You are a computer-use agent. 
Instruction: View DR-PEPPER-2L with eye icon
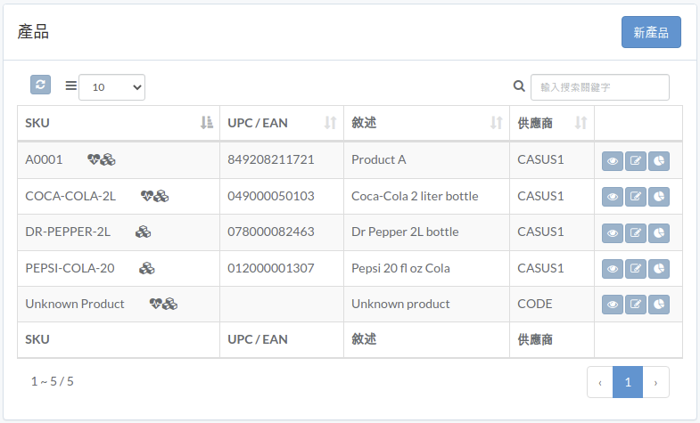(x=613, y=233)
